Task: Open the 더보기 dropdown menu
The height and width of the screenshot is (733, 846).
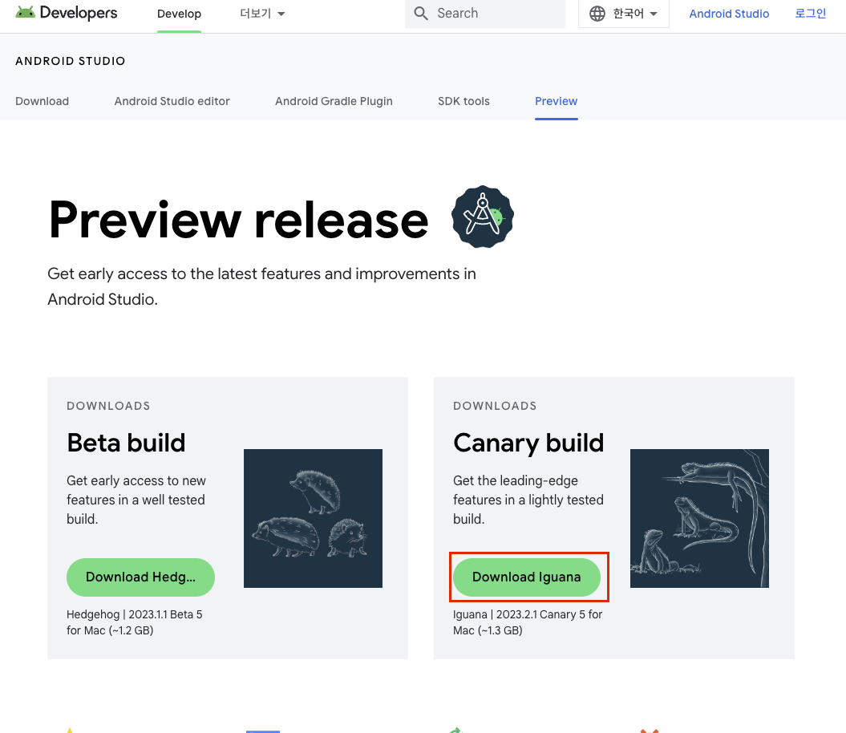Action: (x=262, y=14)
